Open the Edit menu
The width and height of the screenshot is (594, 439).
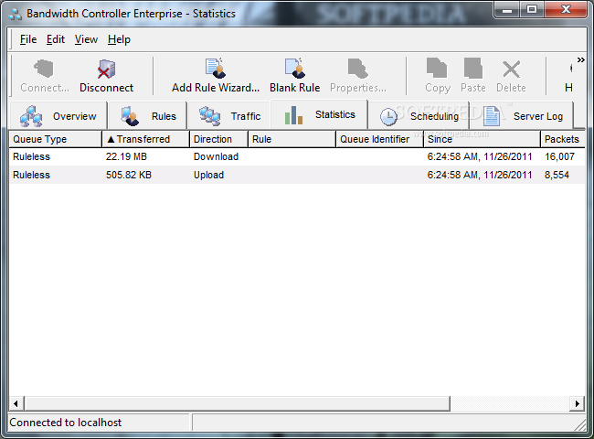[56, 39]
